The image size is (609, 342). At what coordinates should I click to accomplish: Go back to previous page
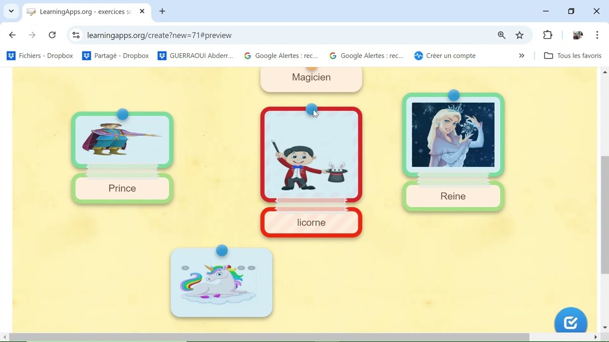point(12,35)
